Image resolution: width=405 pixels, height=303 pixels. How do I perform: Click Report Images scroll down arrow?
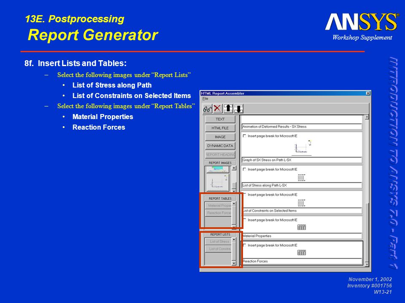click(x=234, y=191)
